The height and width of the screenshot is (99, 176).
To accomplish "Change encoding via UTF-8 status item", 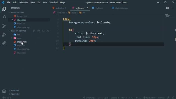I will 124,98.
